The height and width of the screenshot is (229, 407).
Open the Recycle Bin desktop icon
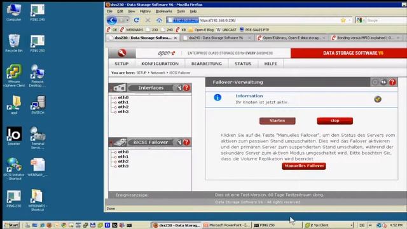[14, 43]
